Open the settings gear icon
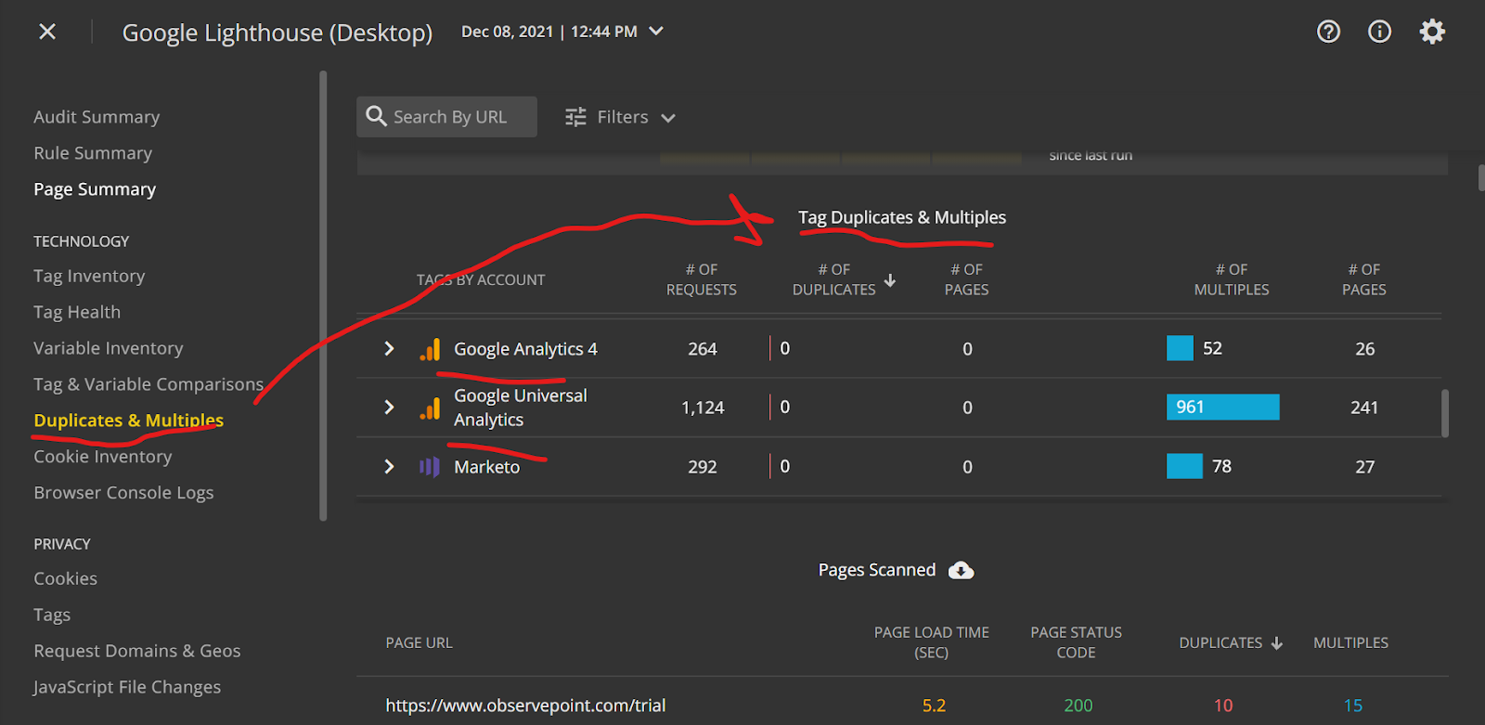Image resolution: width=1485 pixels, height=725 pixels. [1432, 32]
